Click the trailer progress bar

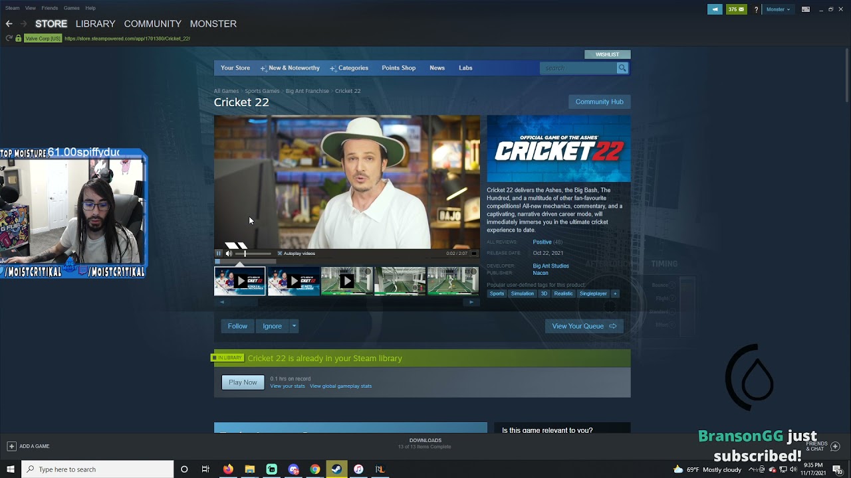346,261
